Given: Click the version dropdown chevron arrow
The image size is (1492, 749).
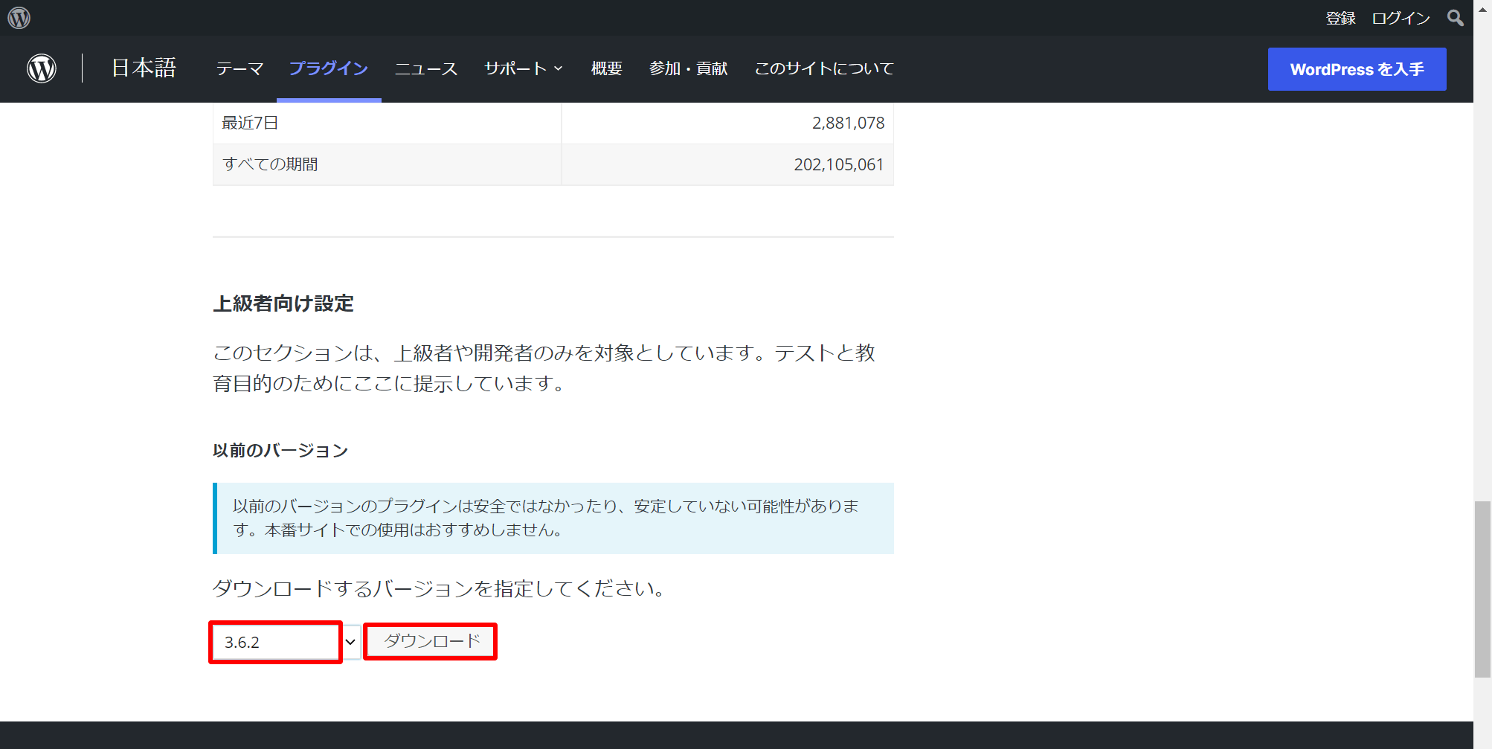Looking at the screenshot, I should click(350, 642).
